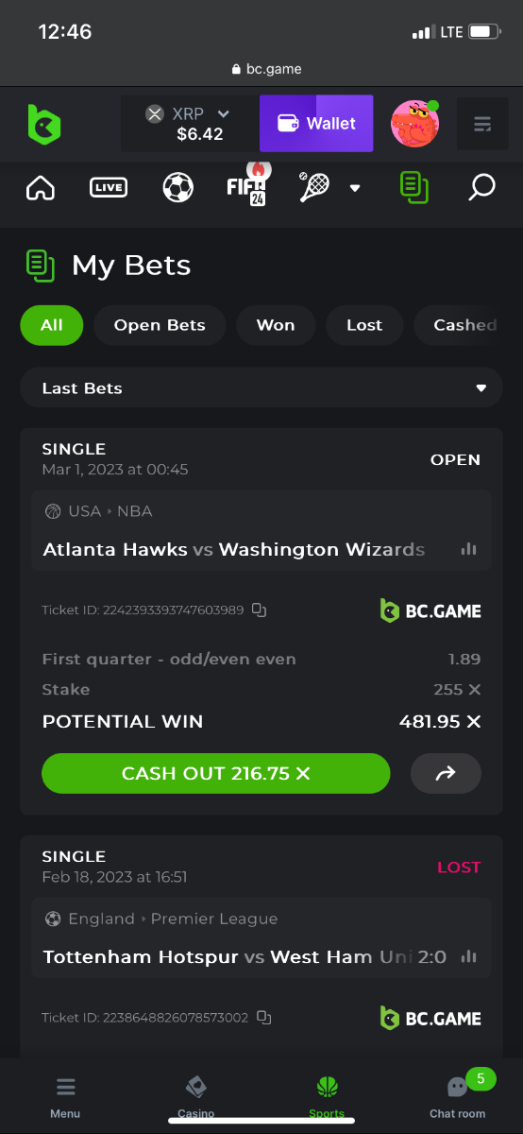Cash out 216.75 on Hawks bet

click(x=216, y=773)
